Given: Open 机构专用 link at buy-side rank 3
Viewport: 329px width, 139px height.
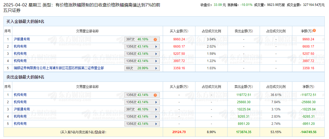Looking at the screenshot, I should tap(20, 54).
